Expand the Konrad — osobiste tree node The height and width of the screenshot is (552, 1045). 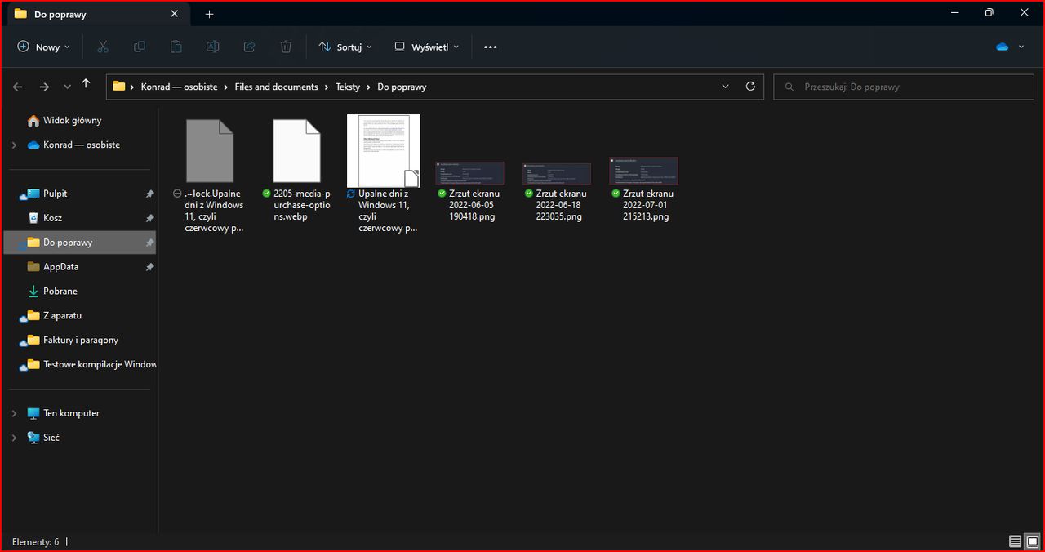14,145
